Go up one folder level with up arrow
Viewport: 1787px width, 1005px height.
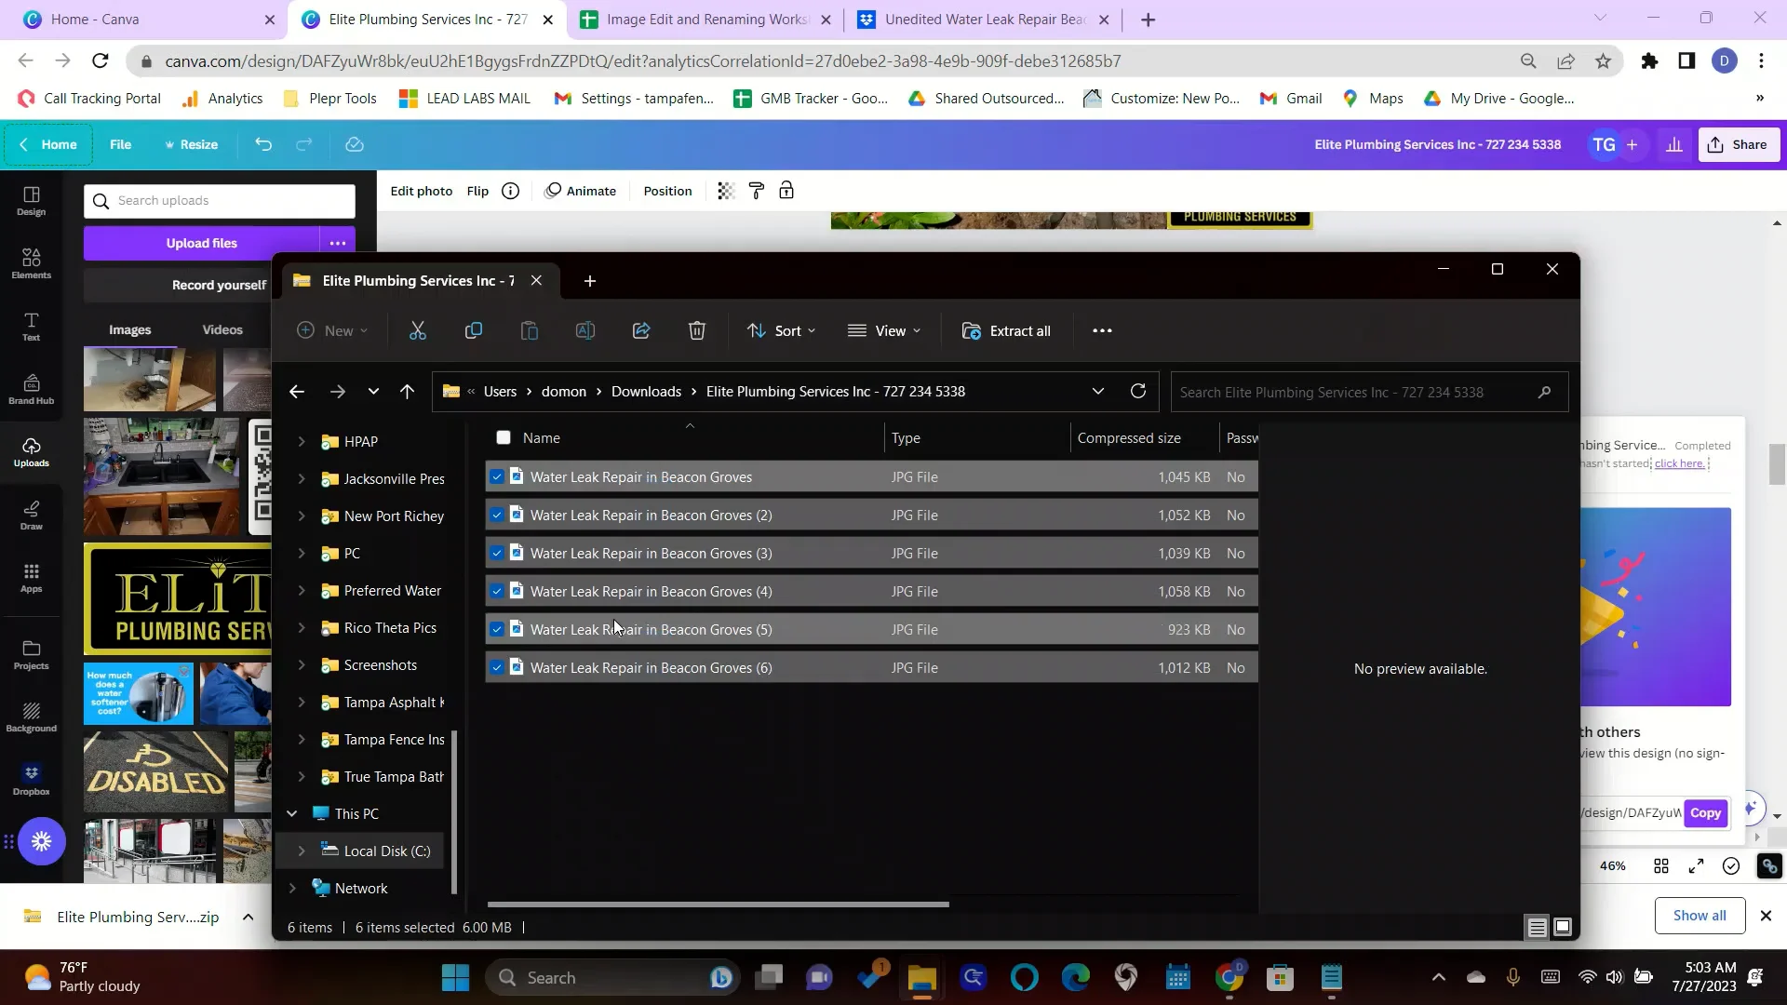pos(407,392)
